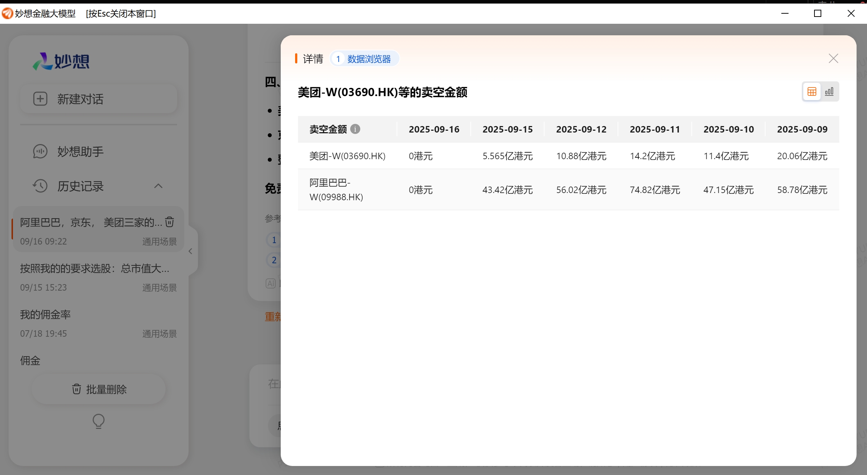Click the 2025-09-15 column header

coord(507,129)
